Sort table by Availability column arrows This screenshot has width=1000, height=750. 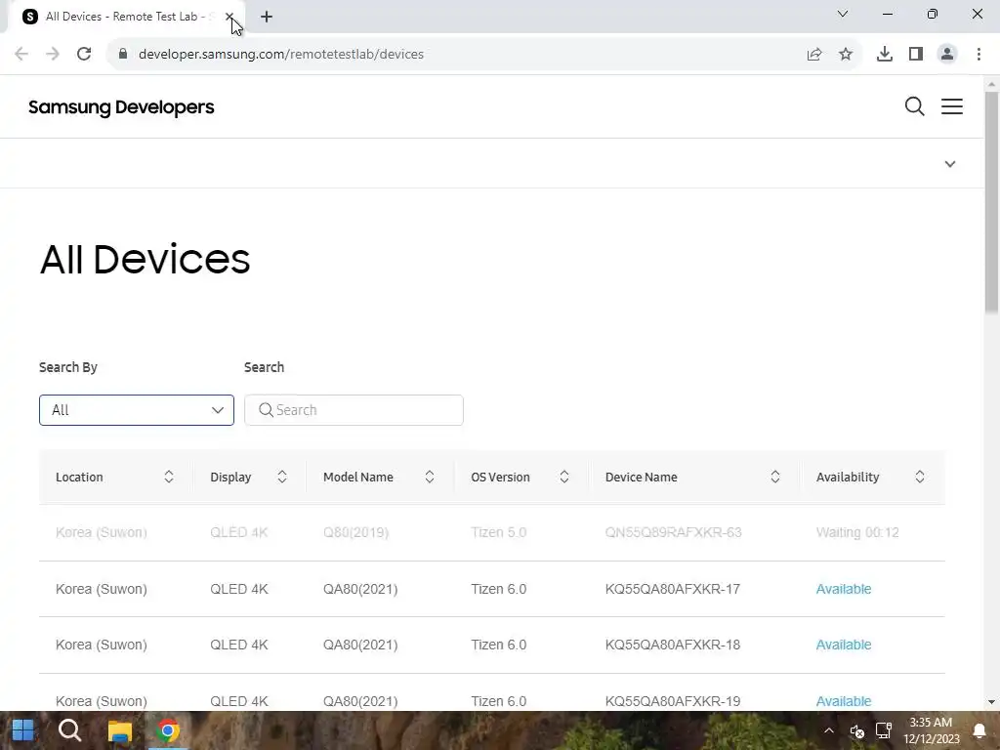click(x=919, y=477)
